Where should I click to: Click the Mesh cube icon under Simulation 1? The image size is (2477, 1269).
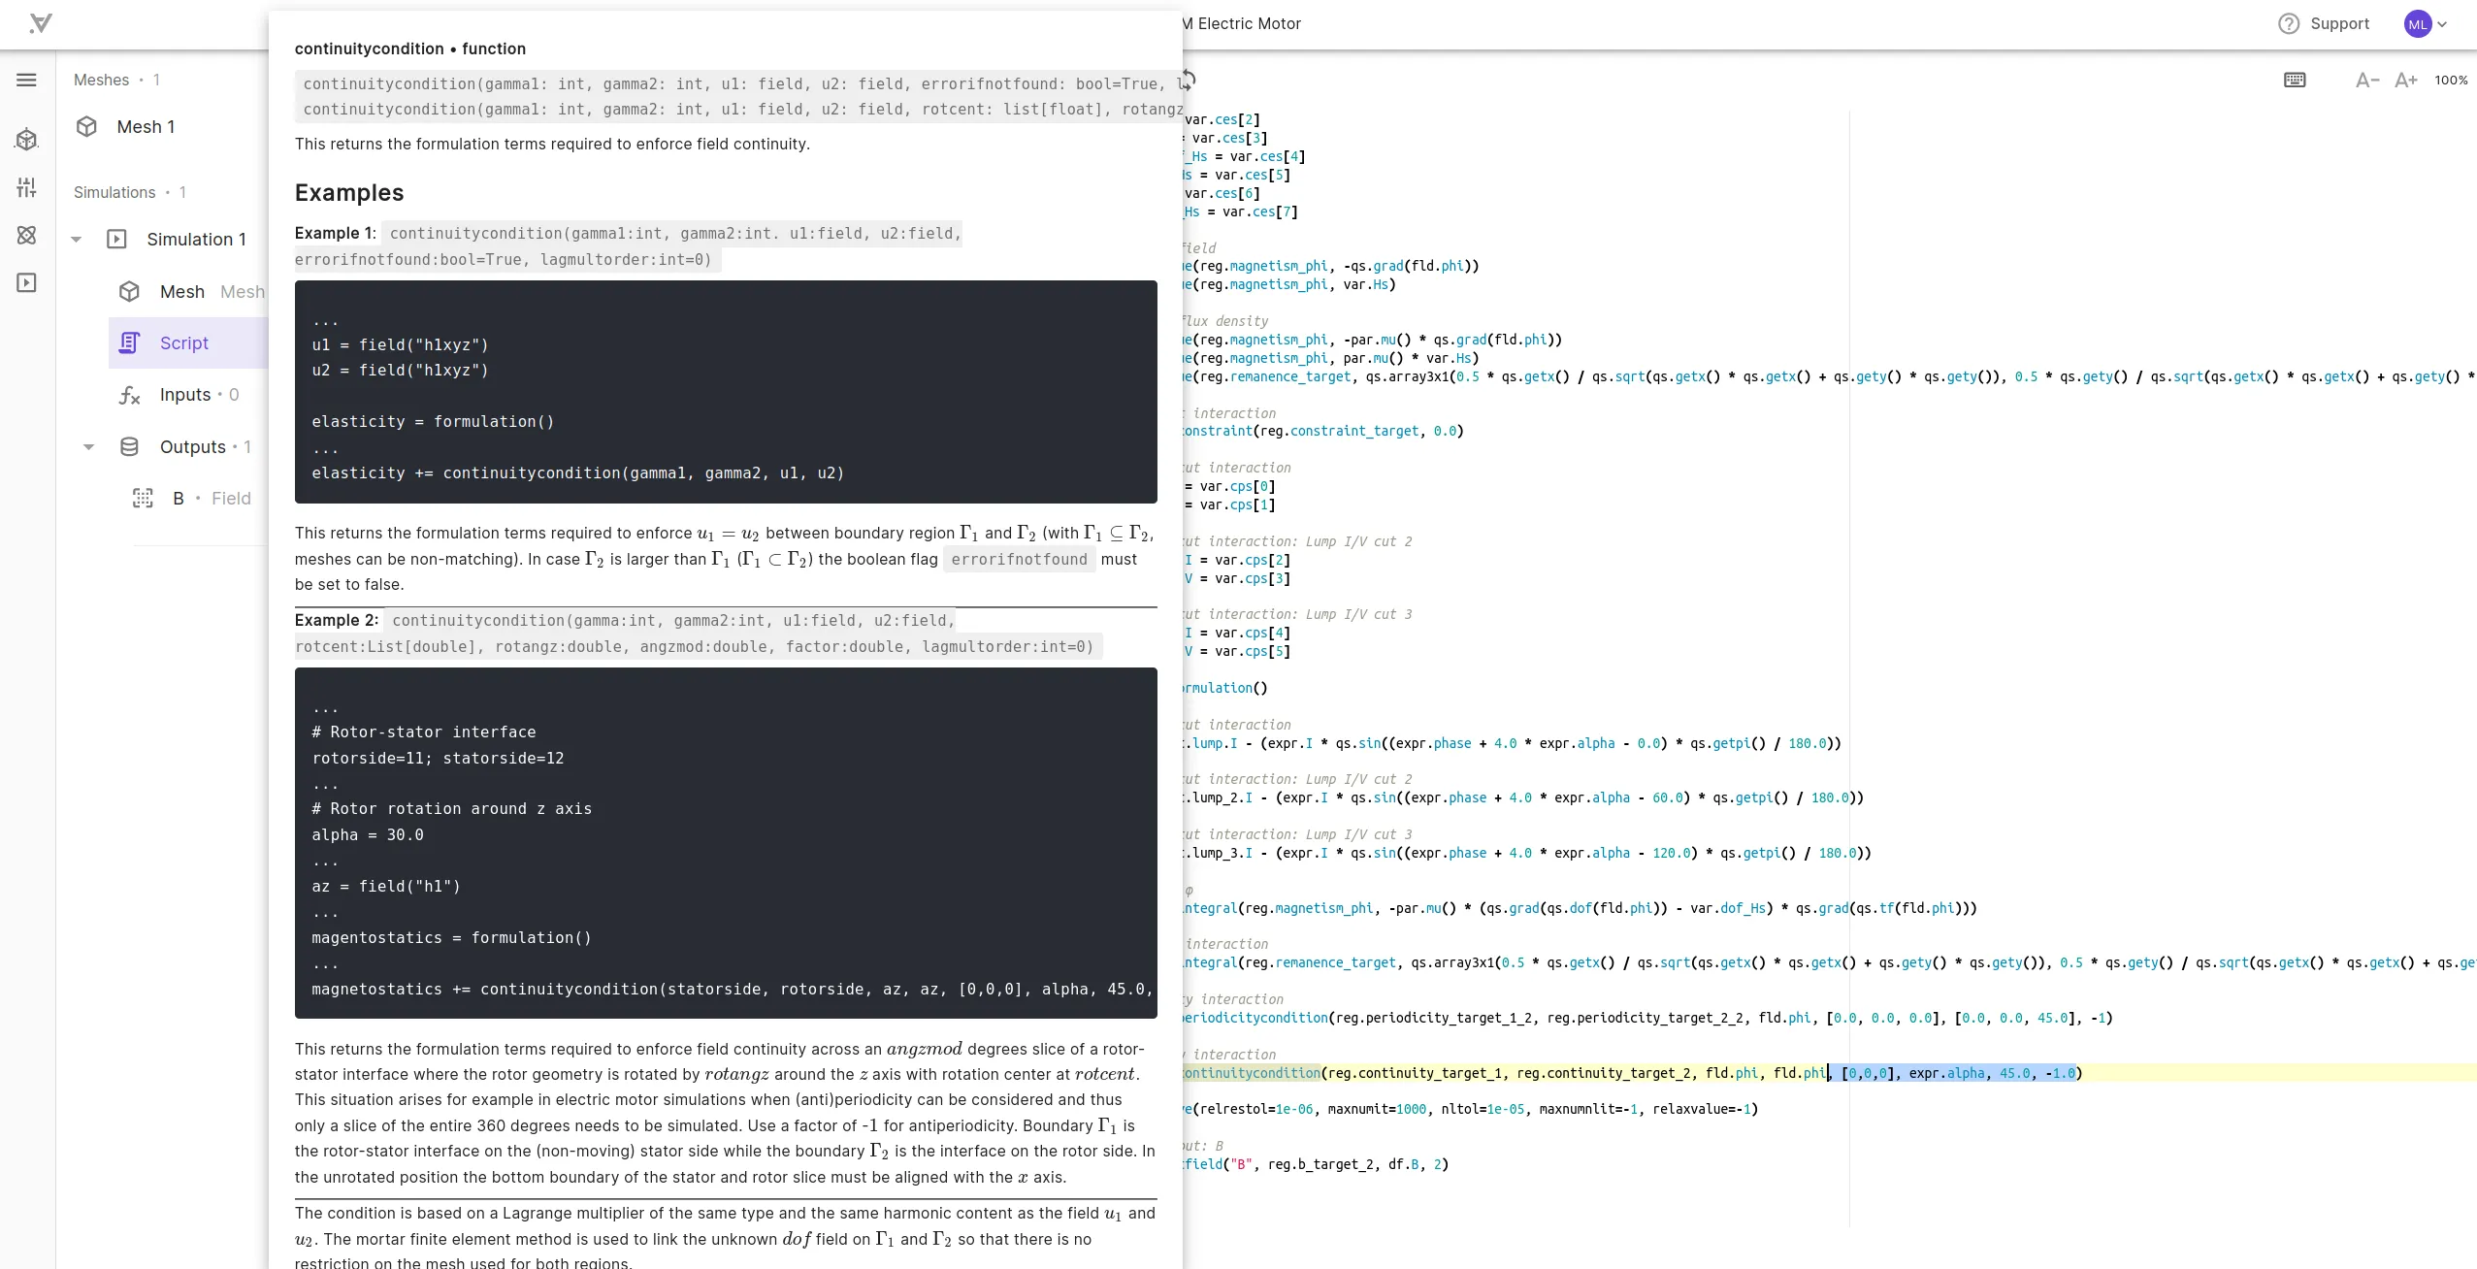pyautogui.click(x=129, y=291)
